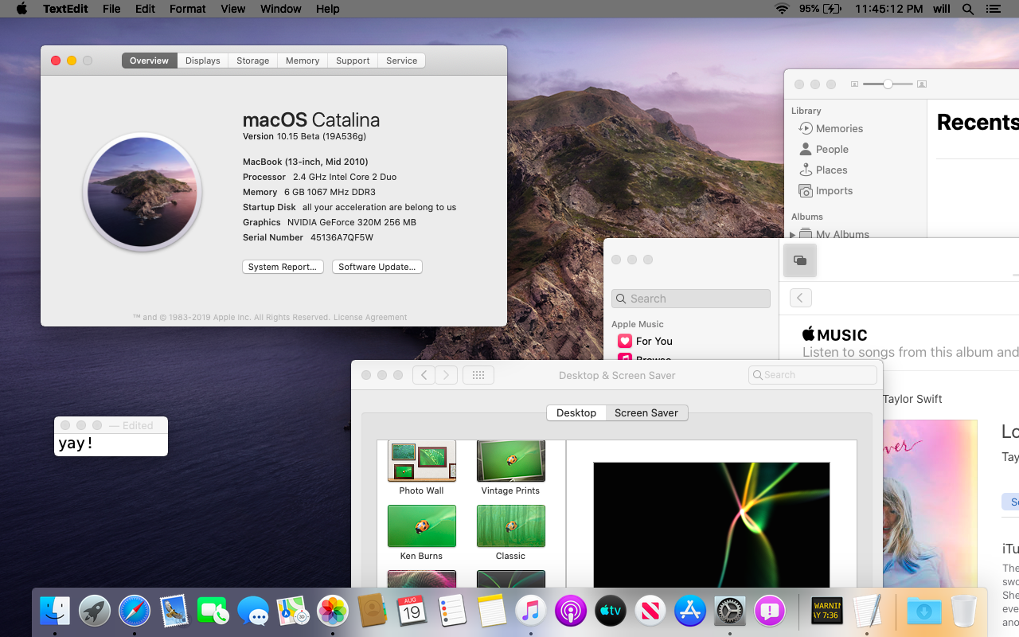This screenshot has height=637, width=1019.
Task: Open For You in the Music sidebar
Action: [x=646, y=341]
